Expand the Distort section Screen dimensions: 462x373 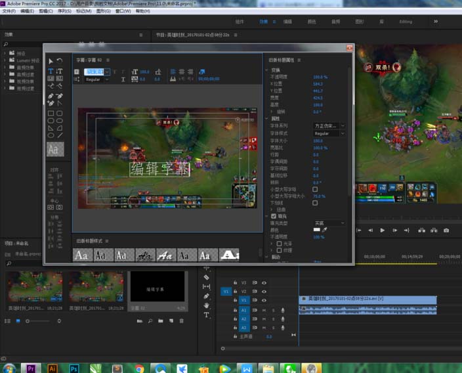tap(272, 209)
